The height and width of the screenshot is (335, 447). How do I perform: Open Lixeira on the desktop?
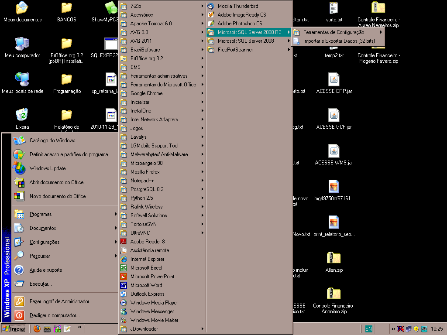click(22, 119)
